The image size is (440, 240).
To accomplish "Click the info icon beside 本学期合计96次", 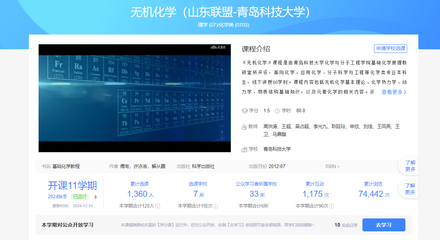I will click(x=331, y=206).
